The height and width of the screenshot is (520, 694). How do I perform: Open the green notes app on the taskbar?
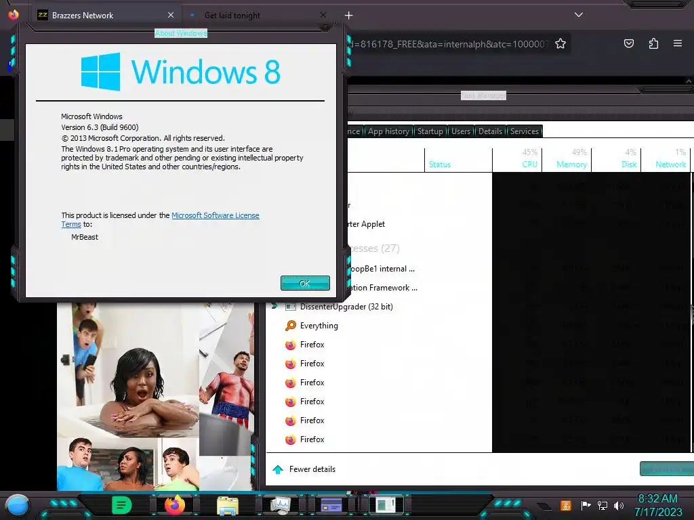point(122,505)
